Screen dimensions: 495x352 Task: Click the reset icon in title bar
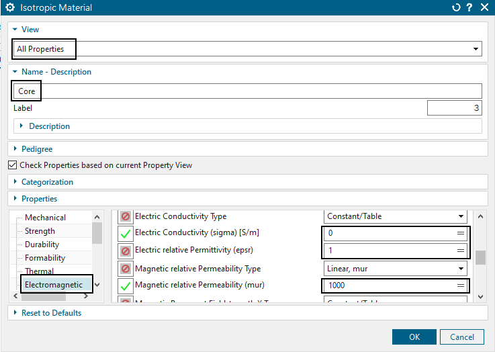point(457,8)
